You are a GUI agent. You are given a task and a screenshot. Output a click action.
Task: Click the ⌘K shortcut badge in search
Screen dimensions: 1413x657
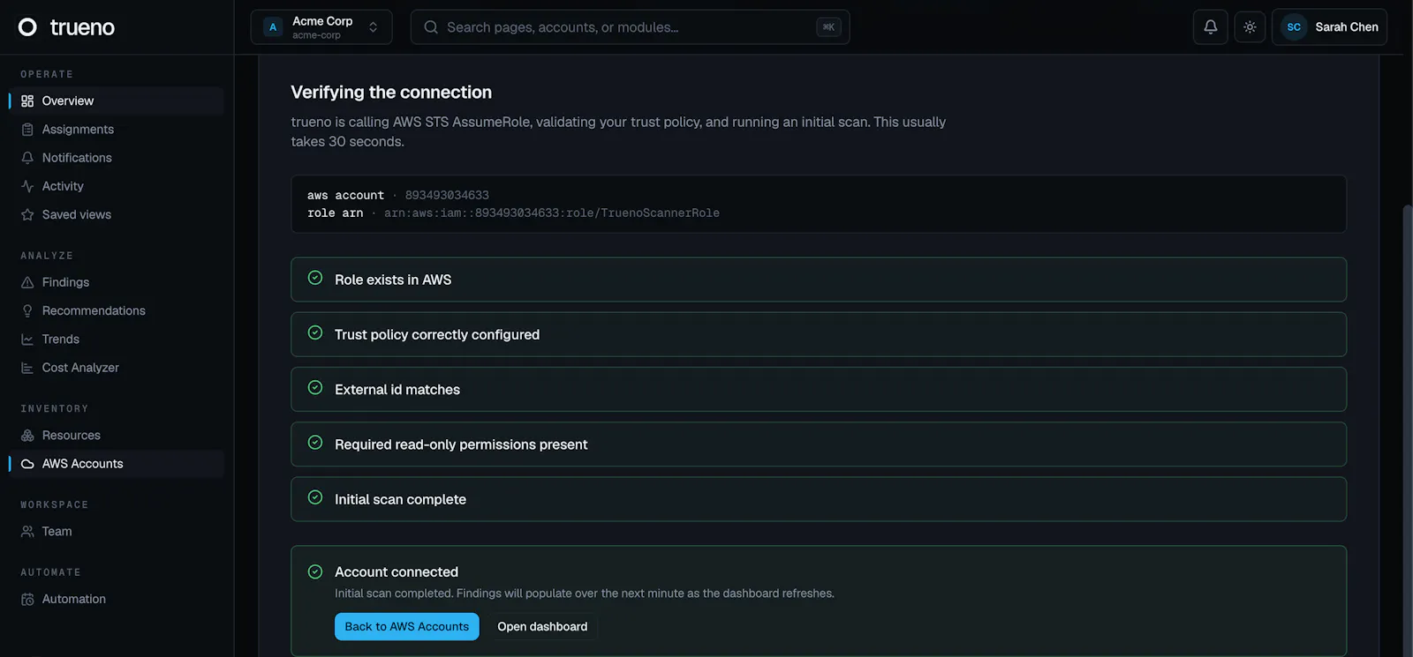tap(828, 27)
